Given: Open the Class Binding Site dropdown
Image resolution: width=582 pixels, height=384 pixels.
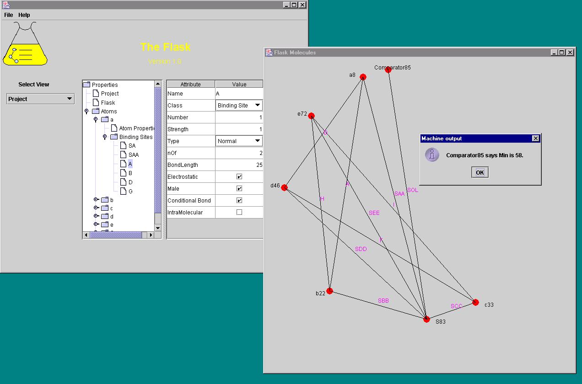Looking at the screenshot, I should [x=239, y=105].
